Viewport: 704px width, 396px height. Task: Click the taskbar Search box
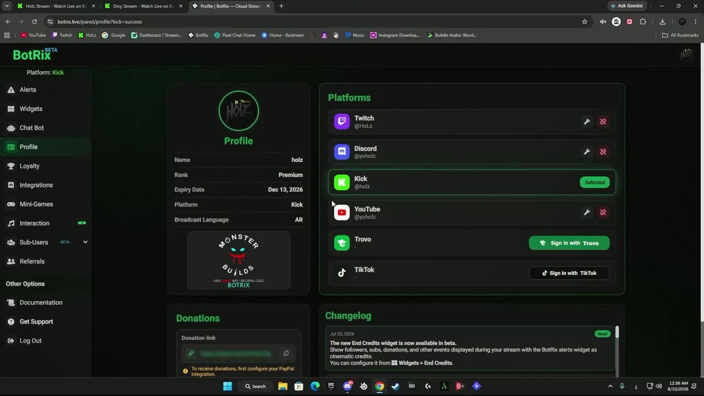point(256,386)
